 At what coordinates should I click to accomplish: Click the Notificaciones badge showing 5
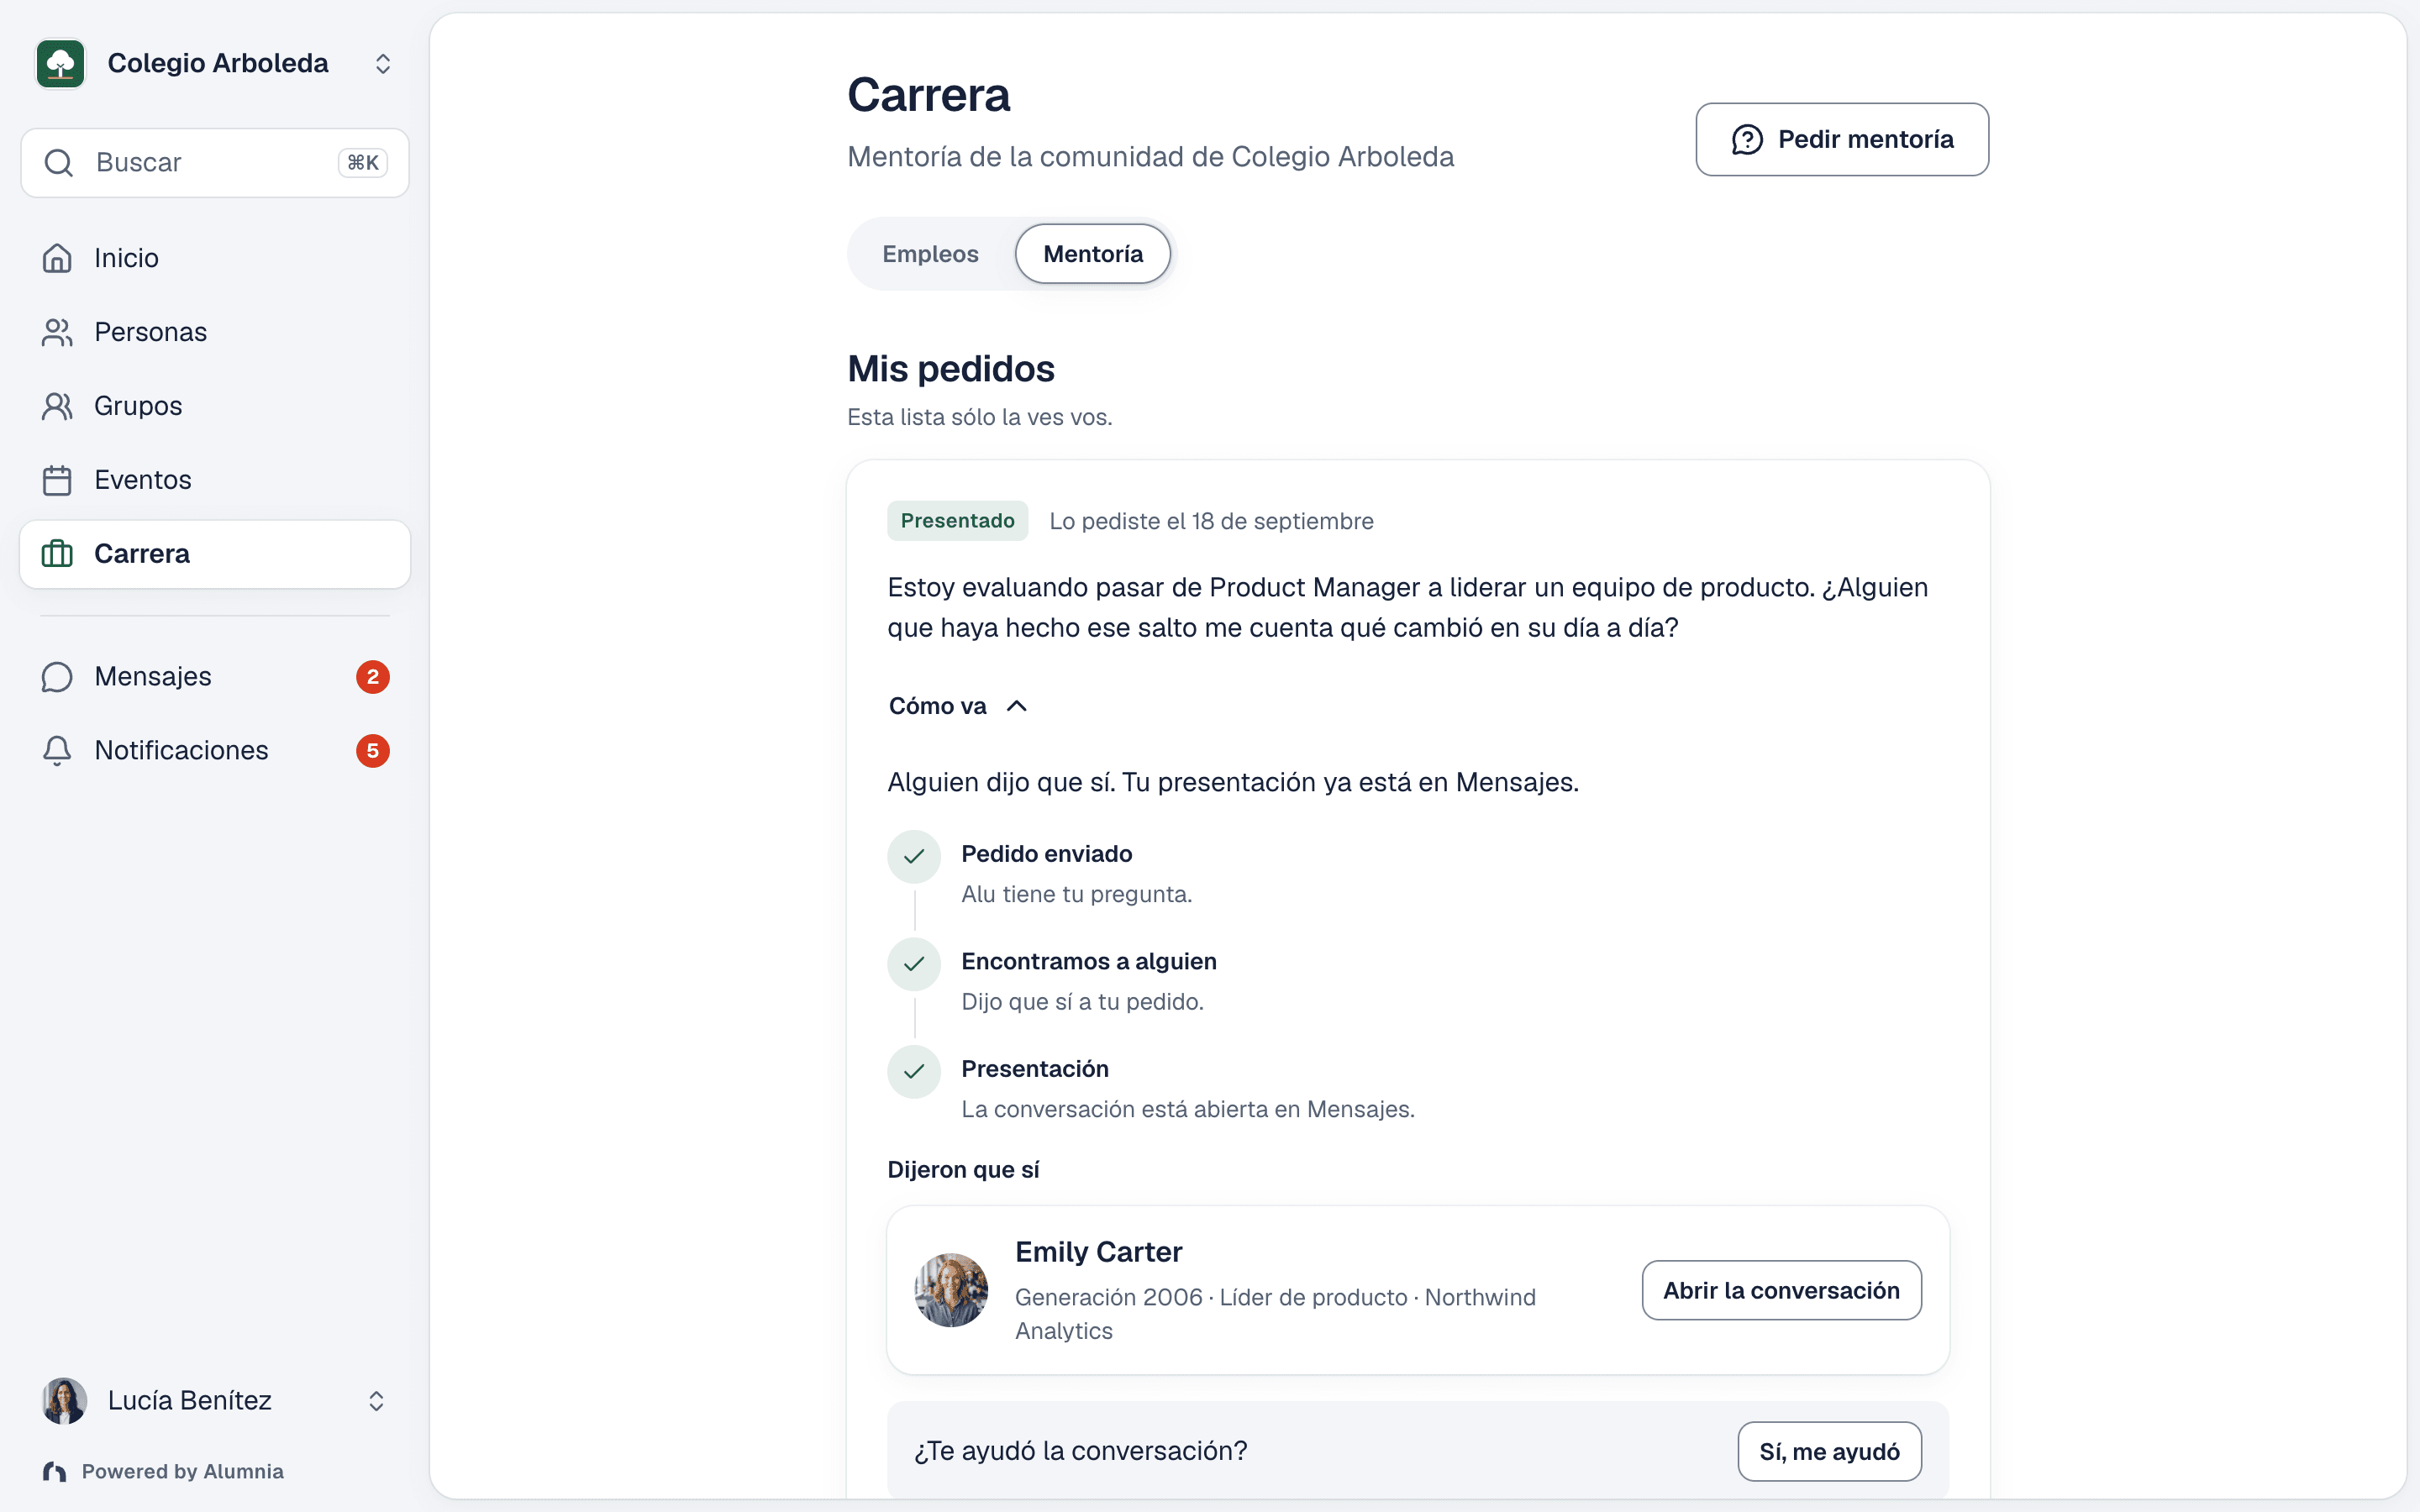pos(372,751)
